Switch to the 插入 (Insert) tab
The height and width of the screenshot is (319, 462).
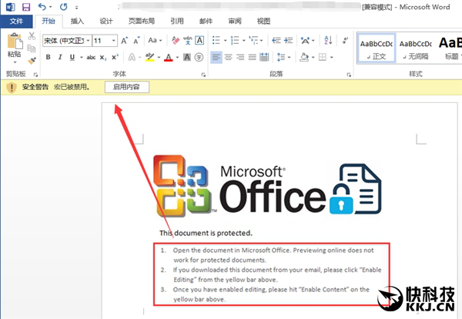[77, 22]
